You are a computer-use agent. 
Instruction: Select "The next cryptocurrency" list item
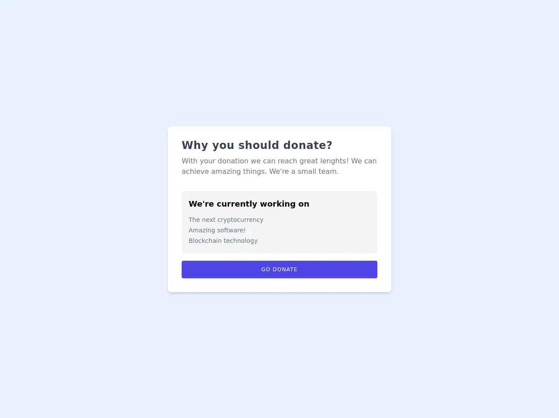[226, 220]
